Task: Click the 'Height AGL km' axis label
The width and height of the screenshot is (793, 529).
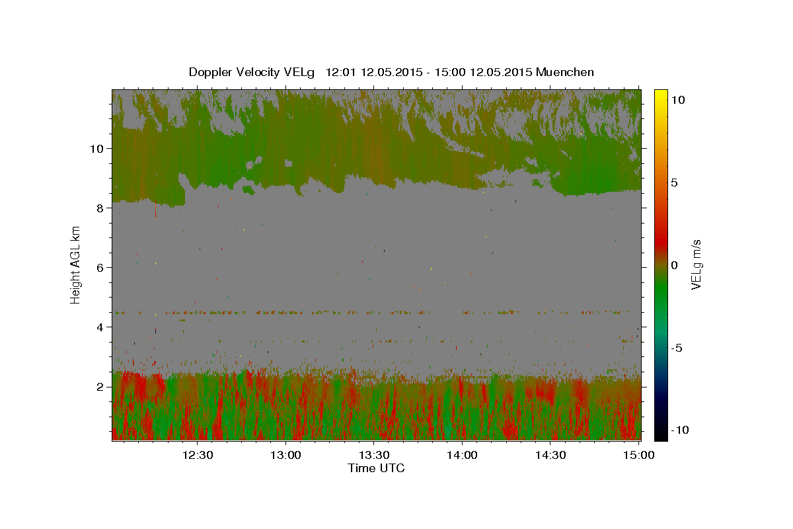Action: point(76,264)
